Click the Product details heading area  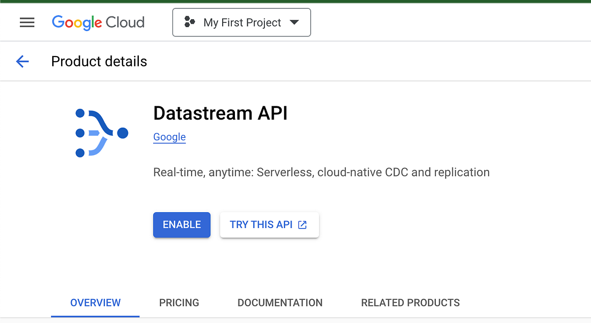click(x=98, y=61)
